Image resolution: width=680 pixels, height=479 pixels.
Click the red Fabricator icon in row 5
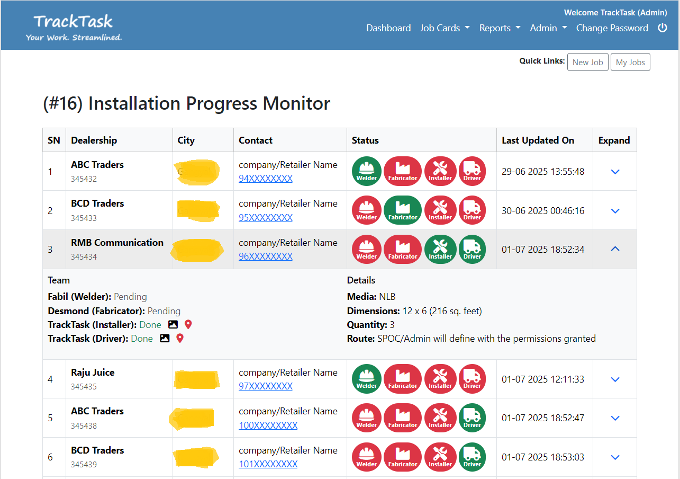coord(402,418)
